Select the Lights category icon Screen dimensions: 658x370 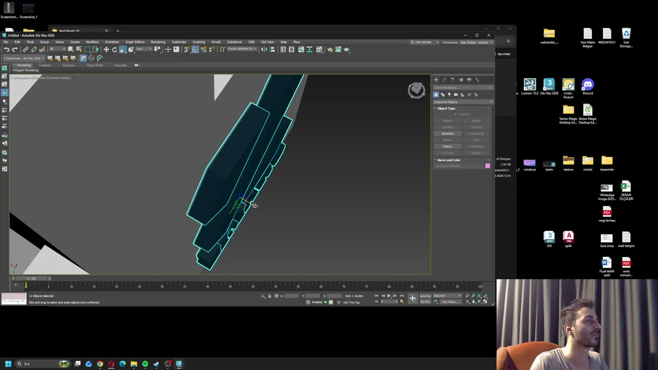point(449,95)
